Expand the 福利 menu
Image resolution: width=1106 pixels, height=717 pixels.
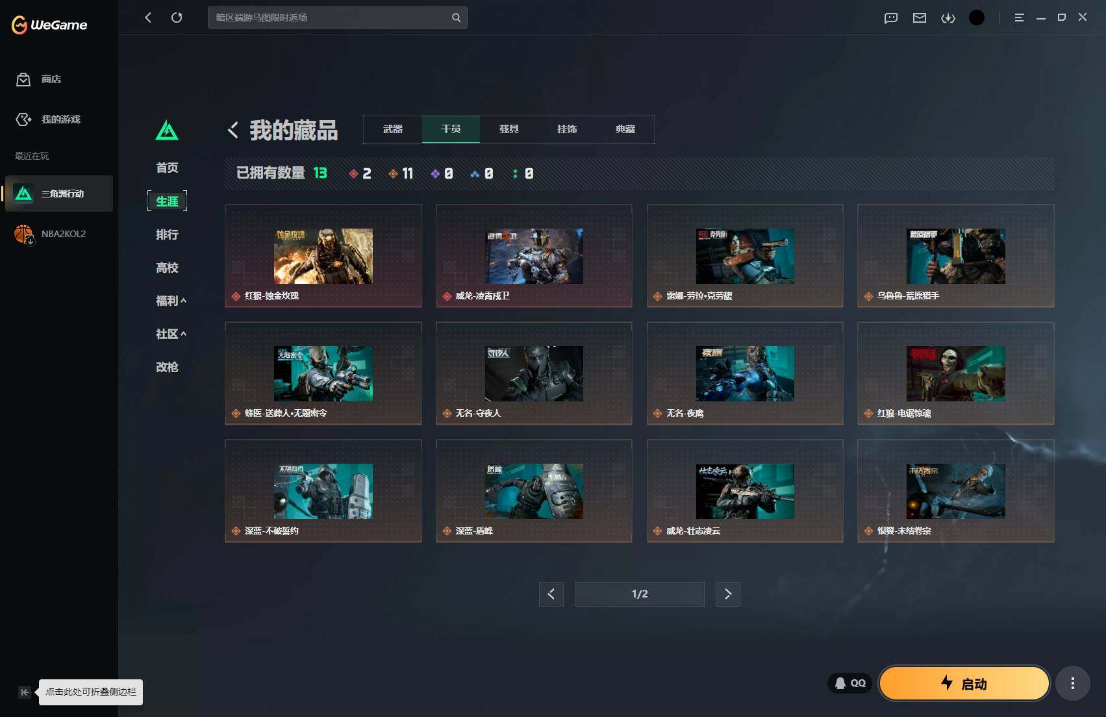click(x=171, y=301)
